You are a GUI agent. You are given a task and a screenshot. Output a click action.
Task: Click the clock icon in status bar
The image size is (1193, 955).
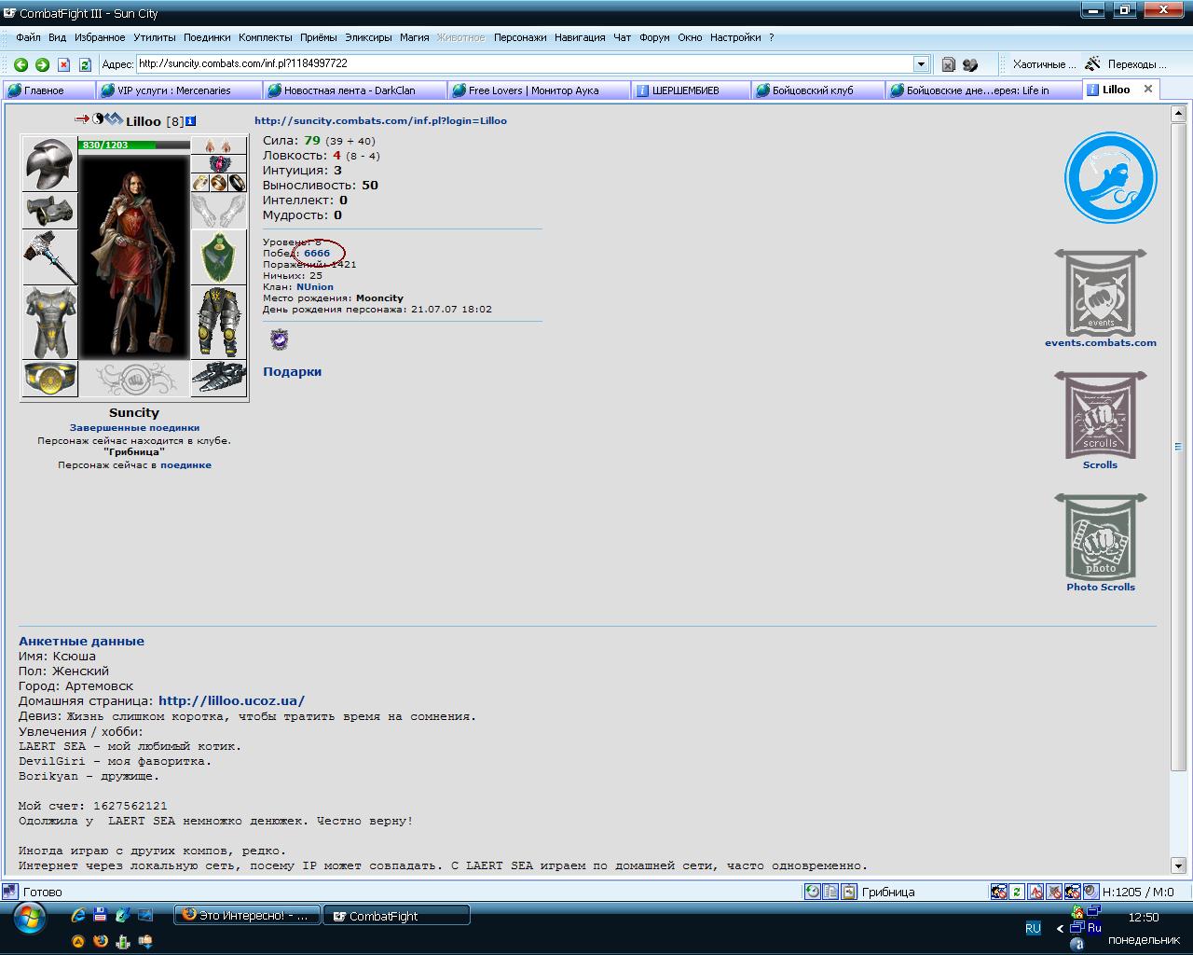click(x=813, y=892)
